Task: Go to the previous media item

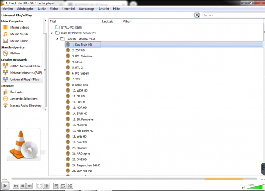Action: click(16, 186)
